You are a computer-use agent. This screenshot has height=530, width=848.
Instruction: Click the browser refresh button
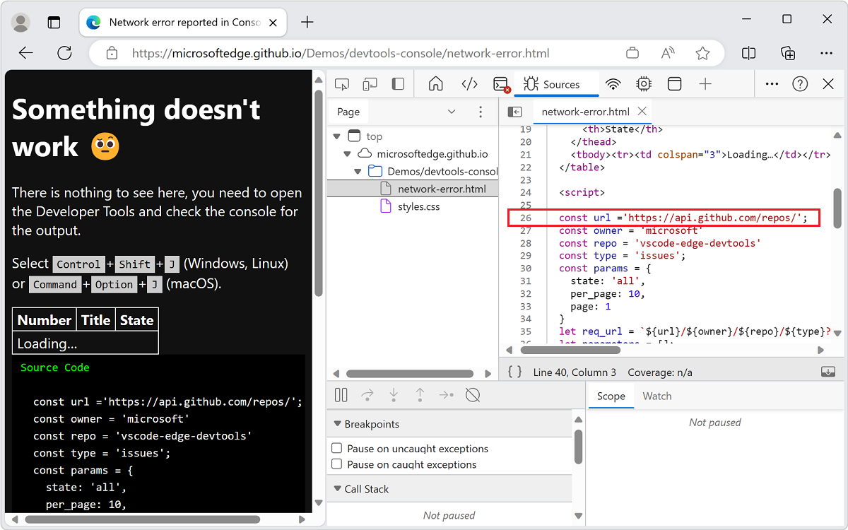[64, 53]
